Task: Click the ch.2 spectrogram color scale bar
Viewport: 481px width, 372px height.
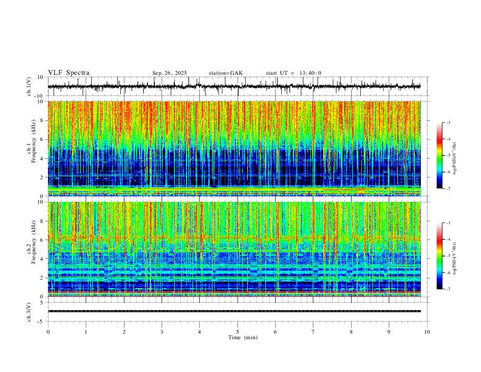Action: [439, 256]
